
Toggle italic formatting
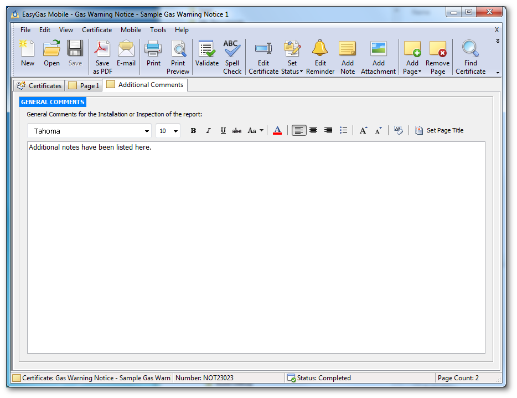208,130
